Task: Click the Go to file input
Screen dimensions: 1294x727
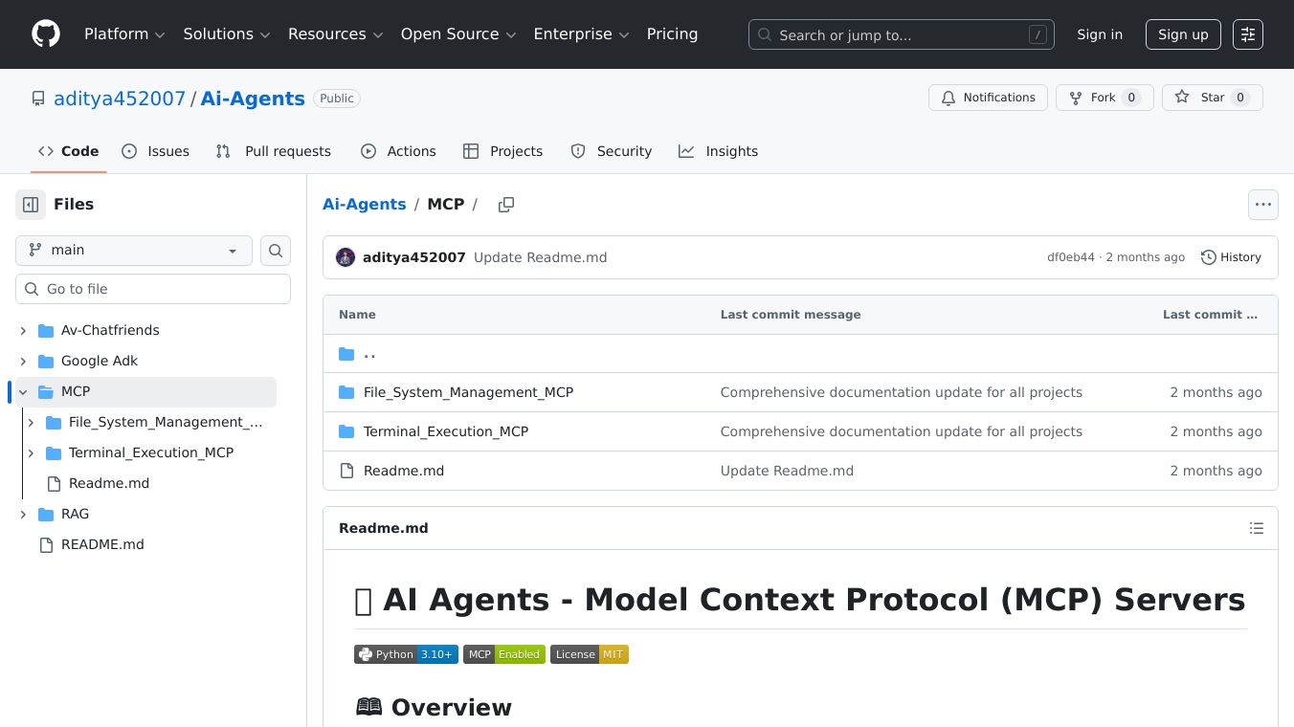Action: point(153,289)
